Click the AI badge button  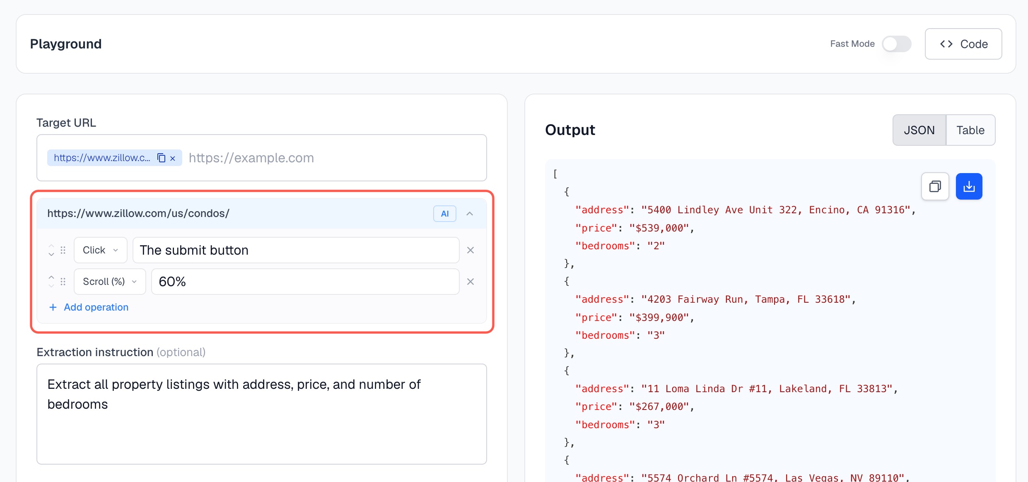(x=445, y=214)
